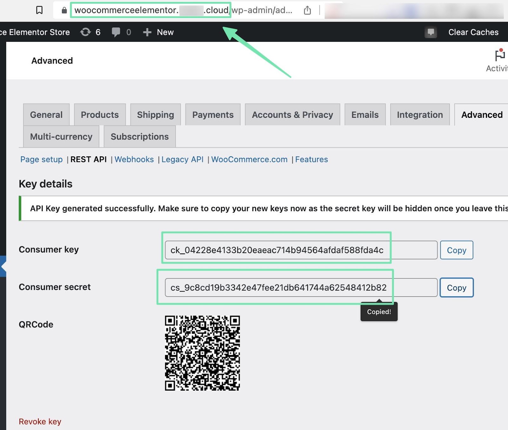
Task: Switch to the Payments settings tab
Action: tap(212, 115)
